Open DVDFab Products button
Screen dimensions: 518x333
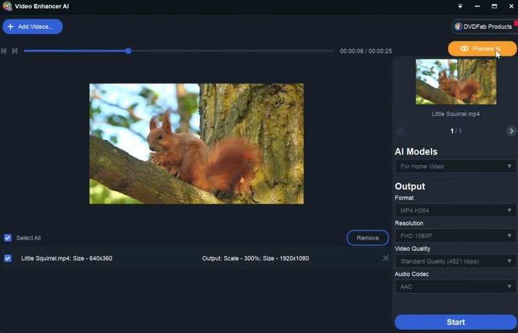(x=484, y=27)
